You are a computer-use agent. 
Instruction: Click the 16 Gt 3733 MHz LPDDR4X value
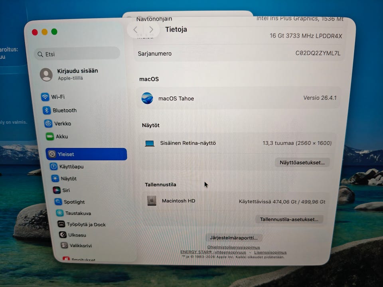coord(306,36)
